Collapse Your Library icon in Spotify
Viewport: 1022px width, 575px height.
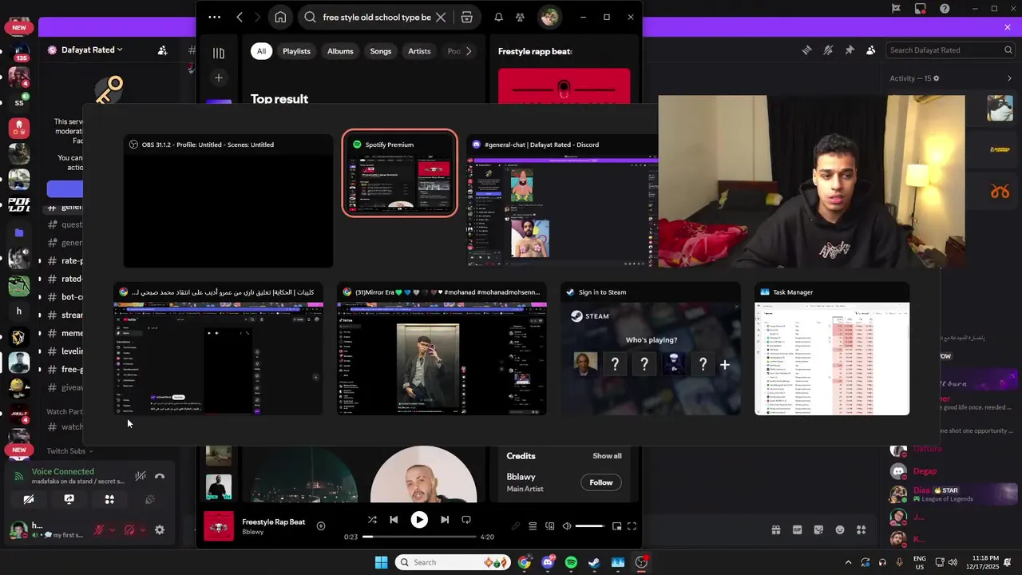219,53
